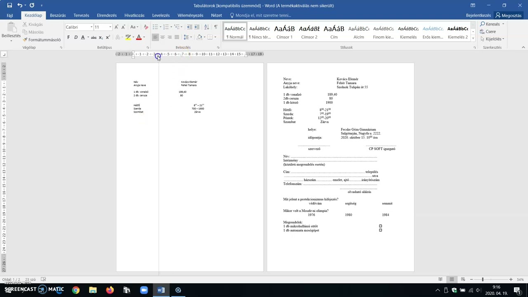Image resolution: width=528 pixels, height=297 pixels.
Task: Apply paragraph shading with paint bucket
Action: point(200,37)
